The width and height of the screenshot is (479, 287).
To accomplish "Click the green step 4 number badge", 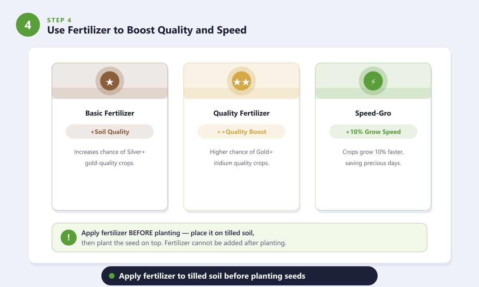I will coord(28,25).
